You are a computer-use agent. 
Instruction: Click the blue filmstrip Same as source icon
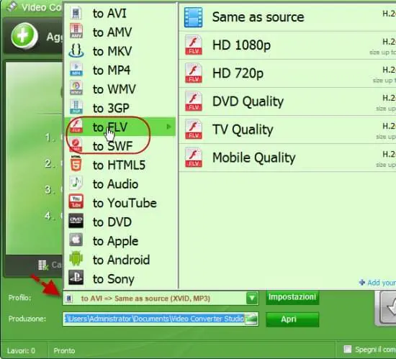click(x=193, y=17)
